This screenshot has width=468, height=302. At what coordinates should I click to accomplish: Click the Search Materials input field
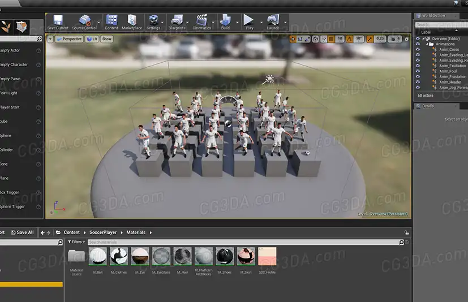[243, 242]
